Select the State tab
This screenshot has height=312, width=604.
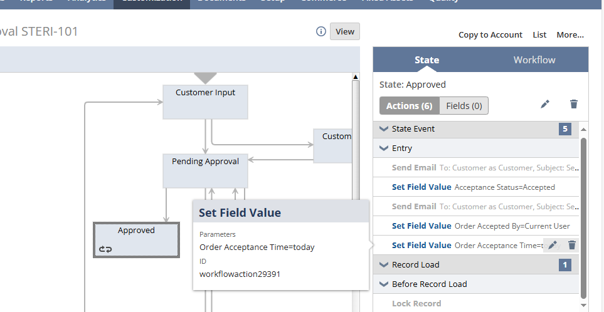click(427, 60)
